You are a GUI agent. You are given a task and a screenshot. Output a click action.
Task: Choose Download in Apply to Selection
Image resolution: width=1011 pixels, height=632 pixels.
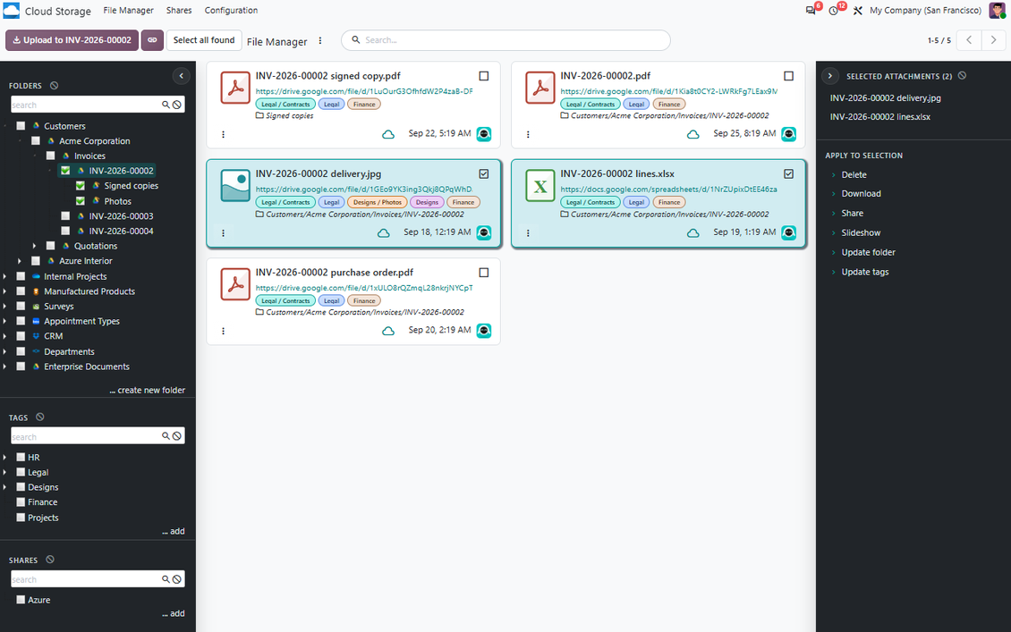[x=861, y=193]
